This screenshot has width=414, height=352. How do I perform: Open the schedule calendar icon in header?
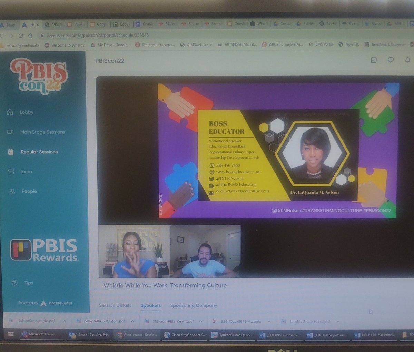coord(374,60)
